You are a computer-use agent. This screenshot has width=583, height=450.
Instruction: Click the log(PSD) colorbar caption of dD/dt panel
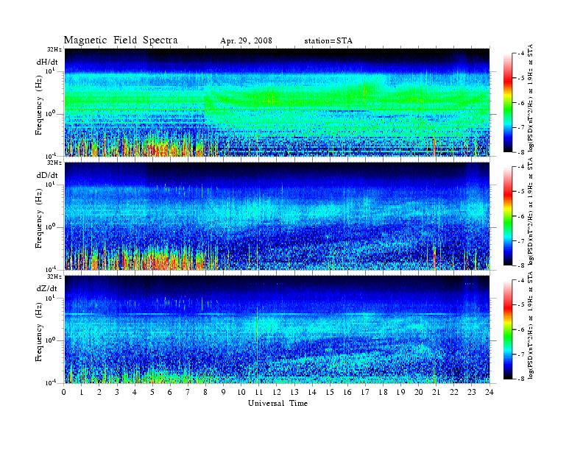pos(531,211)
